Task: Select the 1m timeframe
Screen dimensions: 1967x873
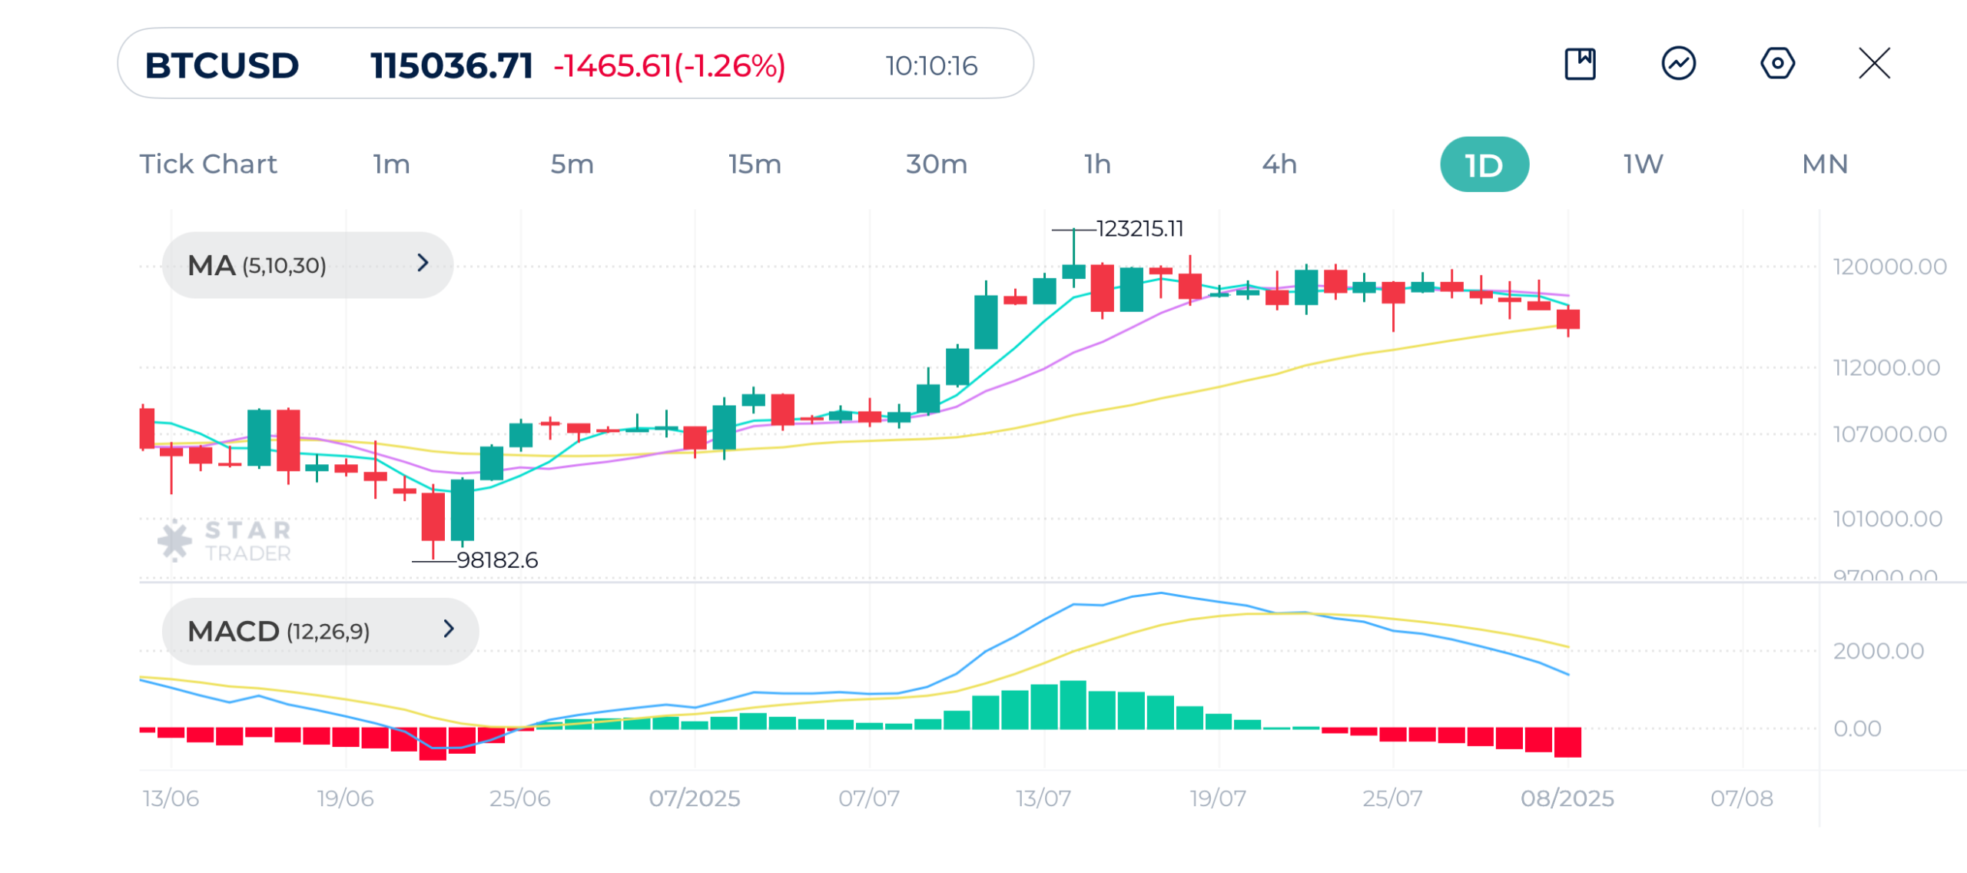Action: (x=391, y=164)
